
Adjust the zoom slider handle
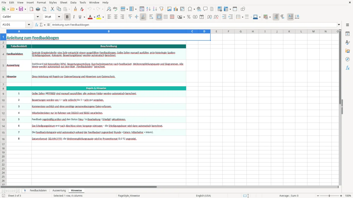coord(329,196)
